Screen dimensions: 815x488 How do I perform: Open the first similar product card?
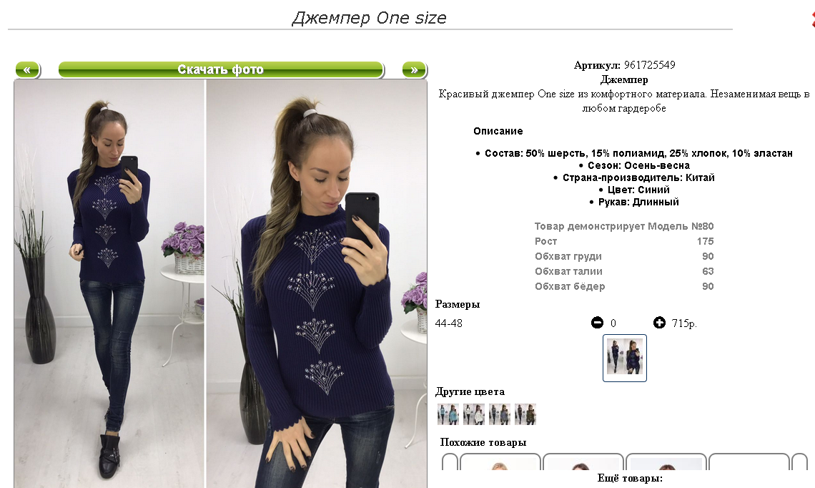(x=500, y=462)
